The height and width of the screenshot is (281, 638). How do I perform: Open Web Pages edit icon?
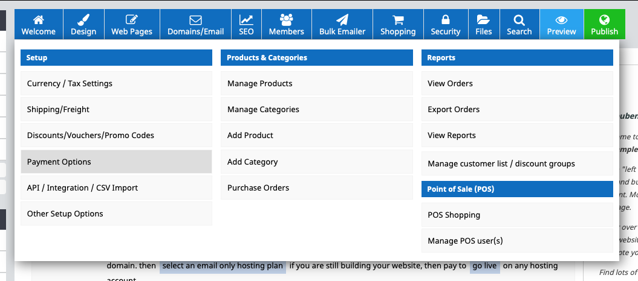tap(132, 20)
